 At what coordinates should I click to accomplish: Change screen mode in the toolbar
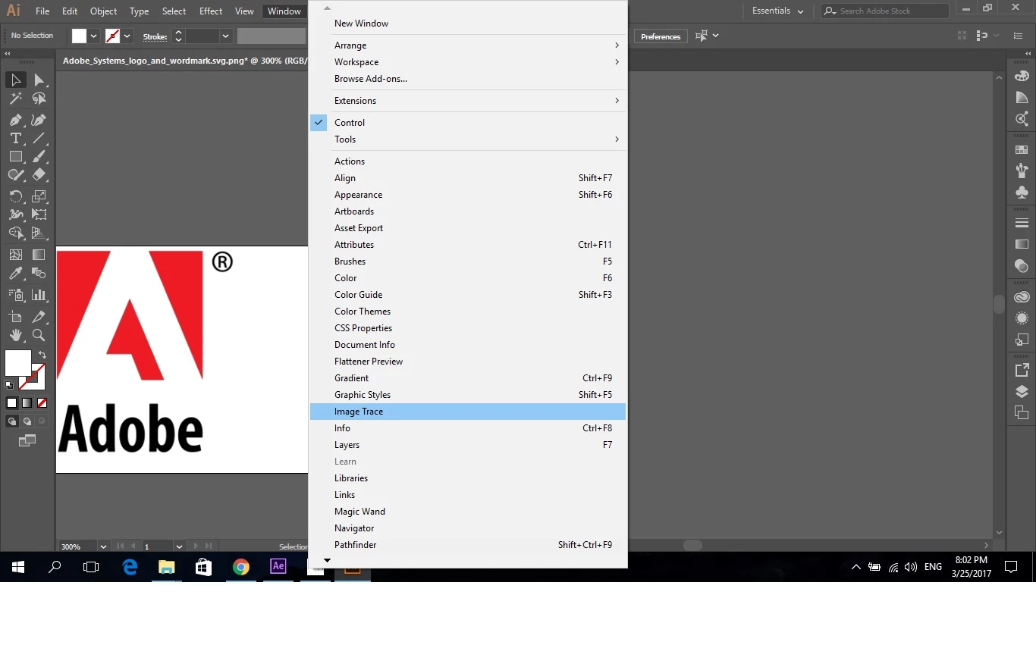pos(27,440)
